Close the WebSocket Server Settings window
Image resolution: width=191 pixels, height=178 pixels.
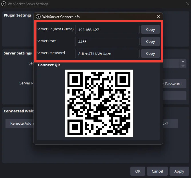pos(188,4)
